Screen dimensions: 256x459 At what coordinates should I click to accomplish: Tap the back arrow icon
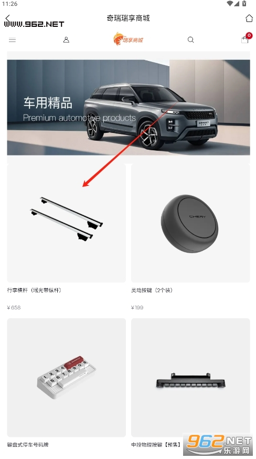pos(8,18)
